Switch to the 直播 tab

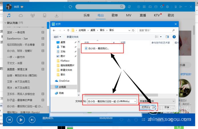tap(143, 15)
